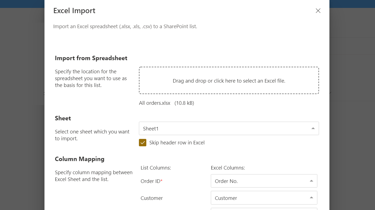Click the Sheet section heading

click(63, 118)
